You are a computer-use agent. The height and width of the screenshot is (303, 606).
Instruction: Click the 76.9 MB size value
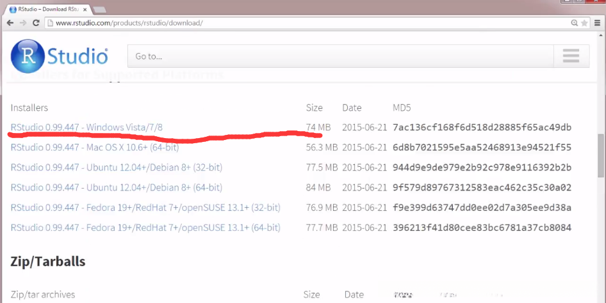322,207
